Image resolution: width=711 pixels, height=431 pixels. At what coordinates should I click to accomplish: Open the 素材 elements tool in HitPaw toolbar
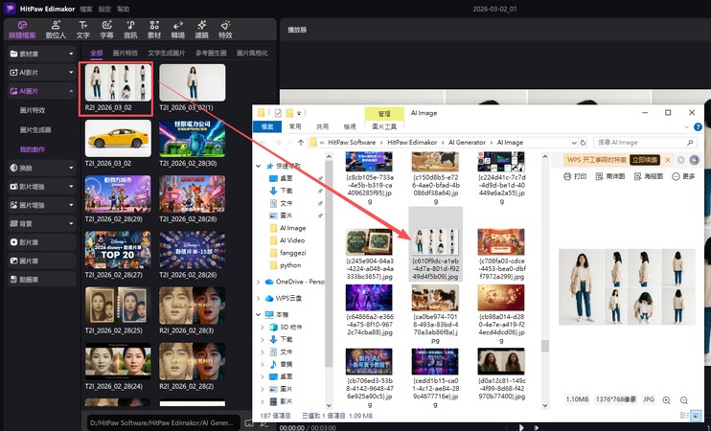154,30
